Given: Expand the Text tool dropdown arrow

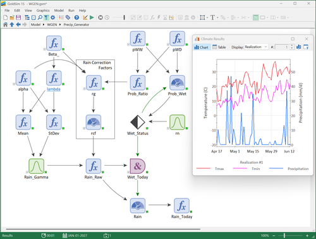Looking at the screenshot, I should pyautogui.click(x=217, y=18).
